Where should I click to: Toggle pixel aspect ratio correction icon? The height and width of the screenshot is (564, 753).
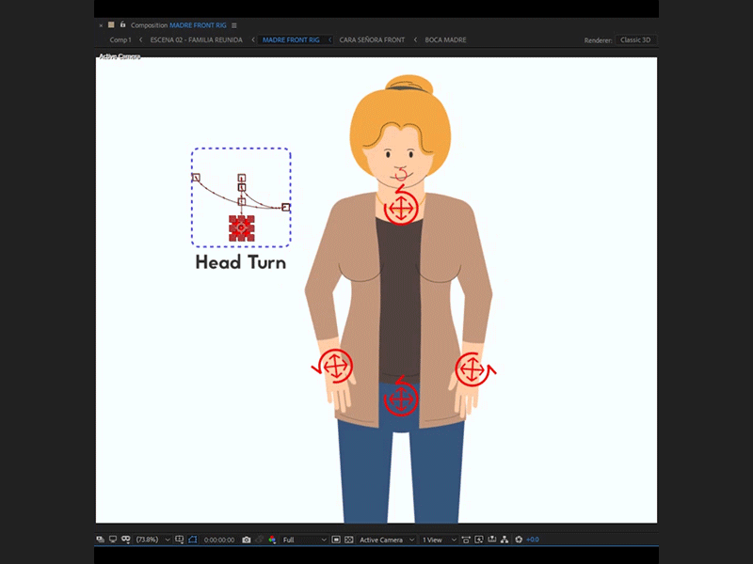pos(466,540)
